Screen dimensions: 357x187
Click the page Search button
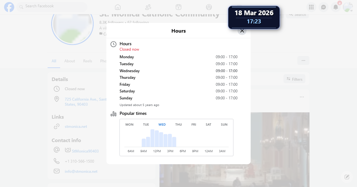[x=298, y=15]
